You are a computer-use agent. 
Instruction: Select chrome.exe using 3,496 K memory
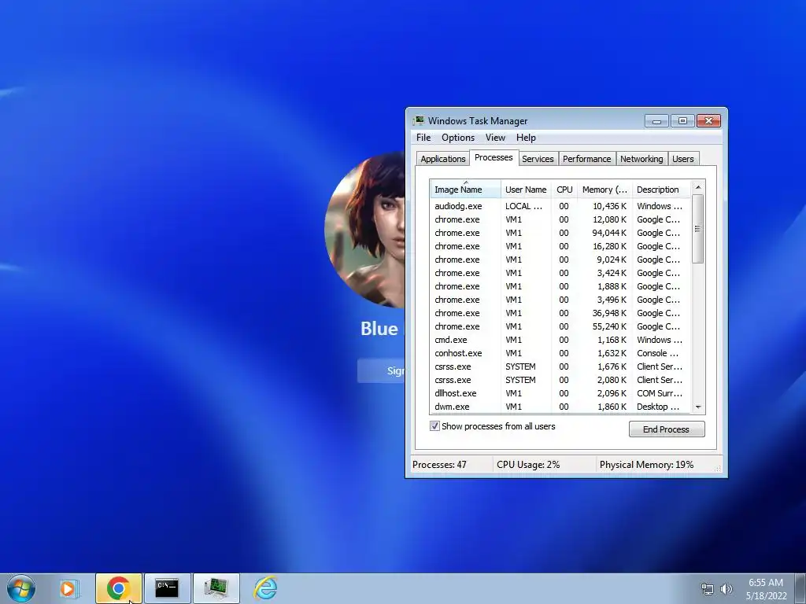pyautogui.click(x=560, y=300)
